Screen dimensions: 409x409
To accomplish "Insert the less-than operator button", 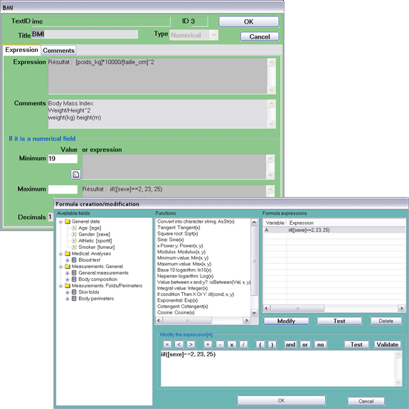I will (179, 344).
